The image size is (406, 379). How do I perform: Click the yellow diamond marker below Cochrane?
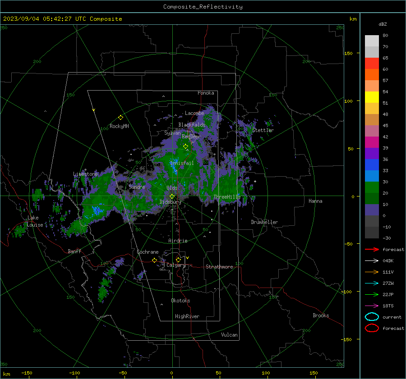click(154, 260)
